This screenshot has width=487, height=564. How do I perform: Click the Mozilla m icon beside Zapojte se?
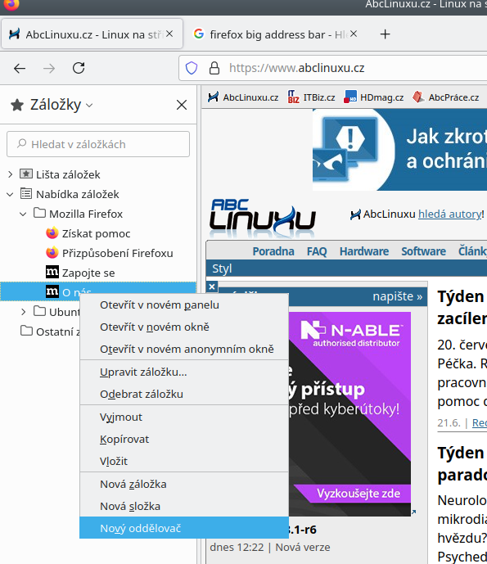pos(52,272)
